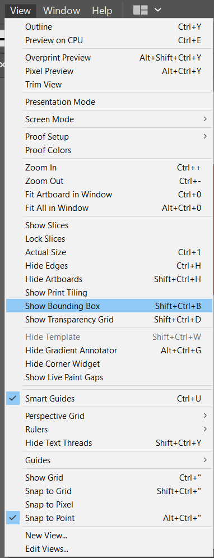Expand the Perspective Grid submenu
The height and width of the screenshot is (558, 214).
click(x=109, y=416)
